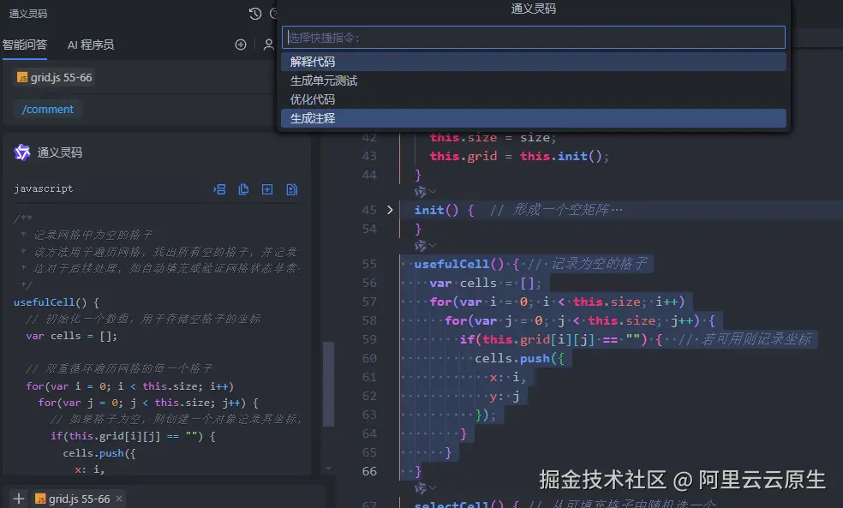Open the Lingma code lens menu above init()
843x508 pixels.
click(x=425, y=191)
